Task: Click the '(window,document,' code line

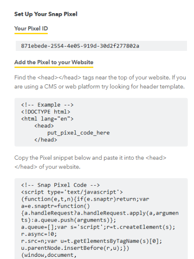Action: click(49, 255)
